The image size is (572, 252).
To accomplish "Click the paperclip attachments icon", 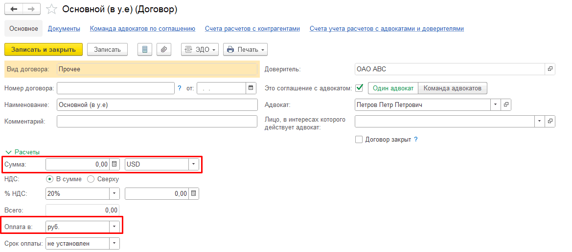I will coord(164,49).
